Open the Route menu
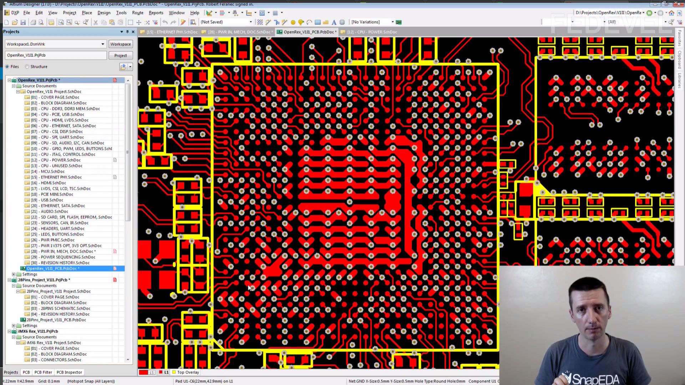685x385 pixels. click(x=137, y=12)
